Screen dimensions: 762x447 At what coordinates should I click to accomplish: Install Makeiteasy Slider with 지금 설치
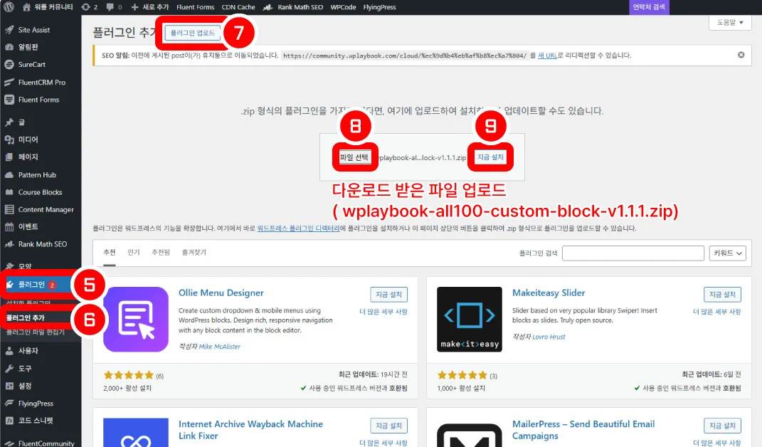pyautogui.click(x=722, y=294)
